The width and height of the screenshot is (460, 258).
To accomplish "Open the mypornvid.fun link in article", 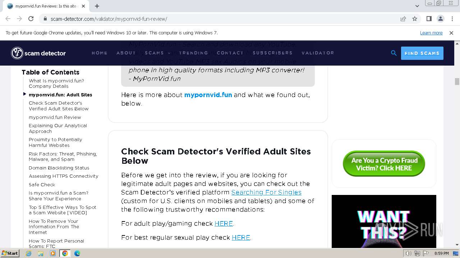I will click(208, 95).
